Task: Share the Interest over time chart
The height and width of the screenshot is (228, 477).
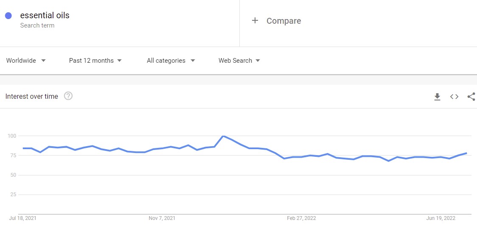Action: 471,97
